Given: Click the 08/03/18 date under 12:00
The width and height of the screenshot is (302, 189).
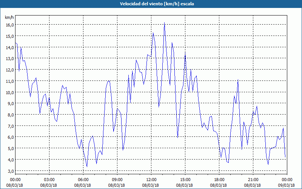Looking at the screenshot, I should point(150,185).
